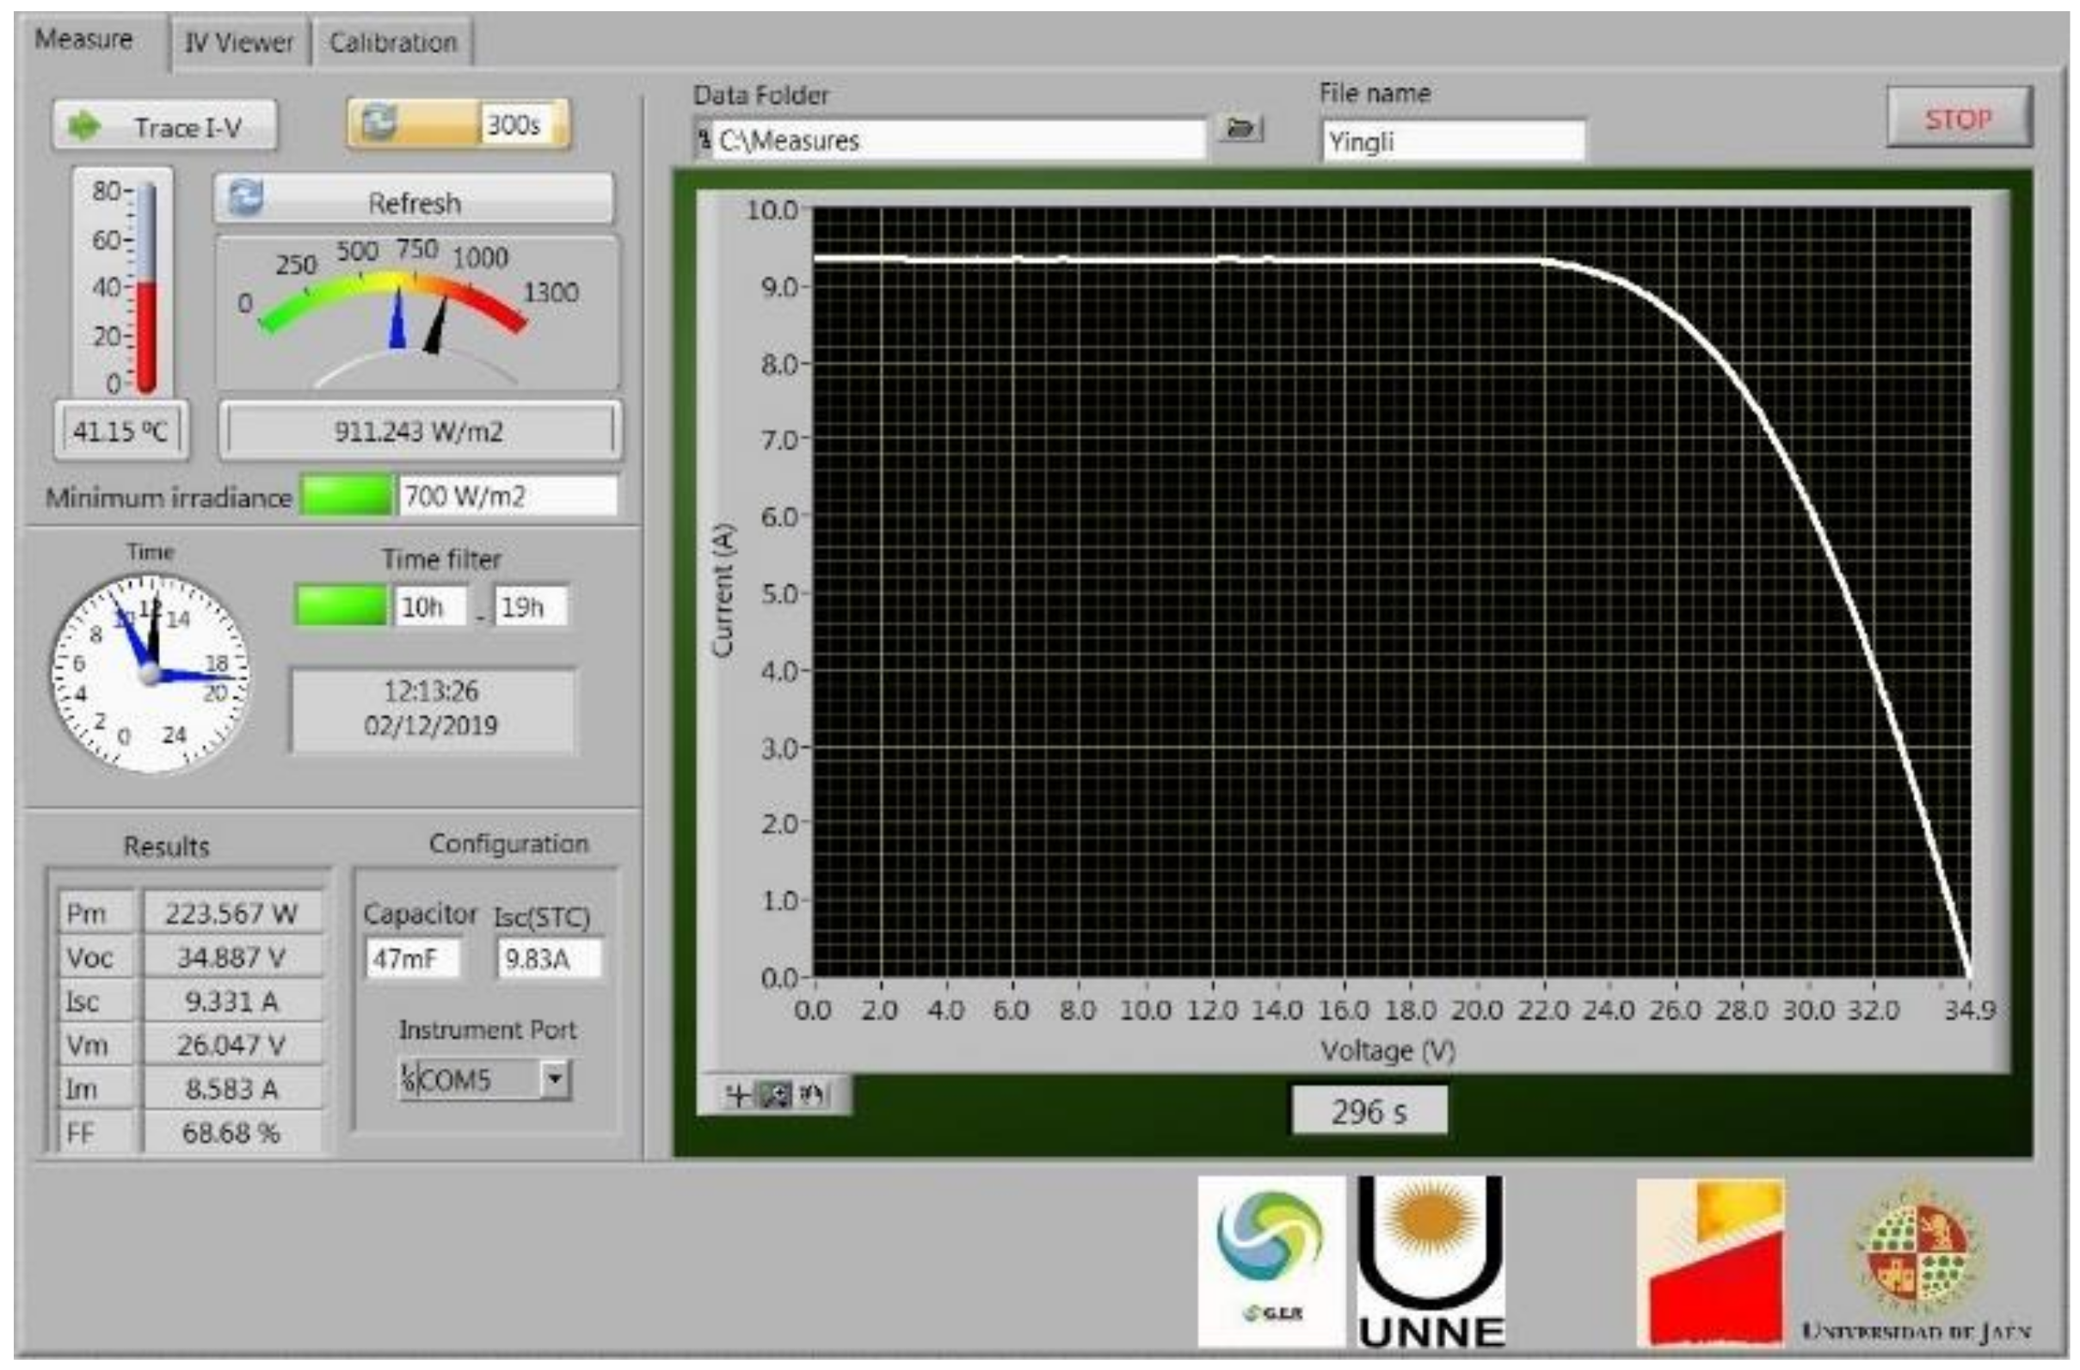Click the timer icon on 300s control

[381, 123]
